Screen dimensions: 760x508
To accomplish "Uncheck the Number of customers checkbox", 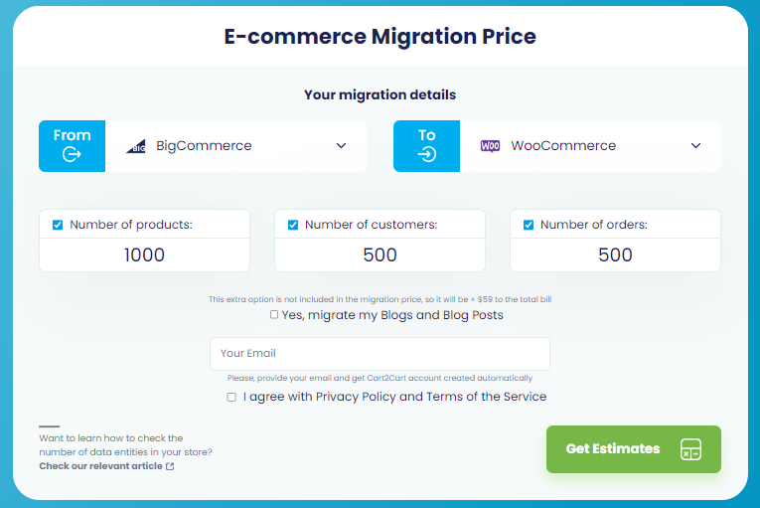I will 293,225.
